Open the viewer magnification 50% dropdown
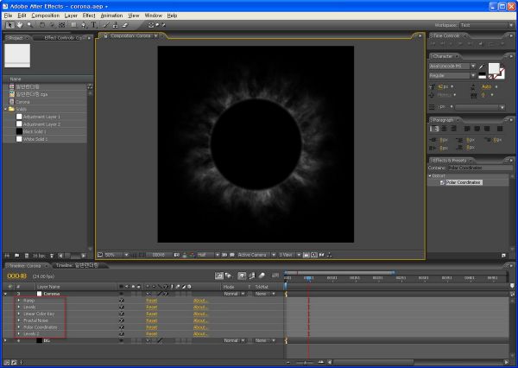Viewport: 518px width, 368px height. 117,255
